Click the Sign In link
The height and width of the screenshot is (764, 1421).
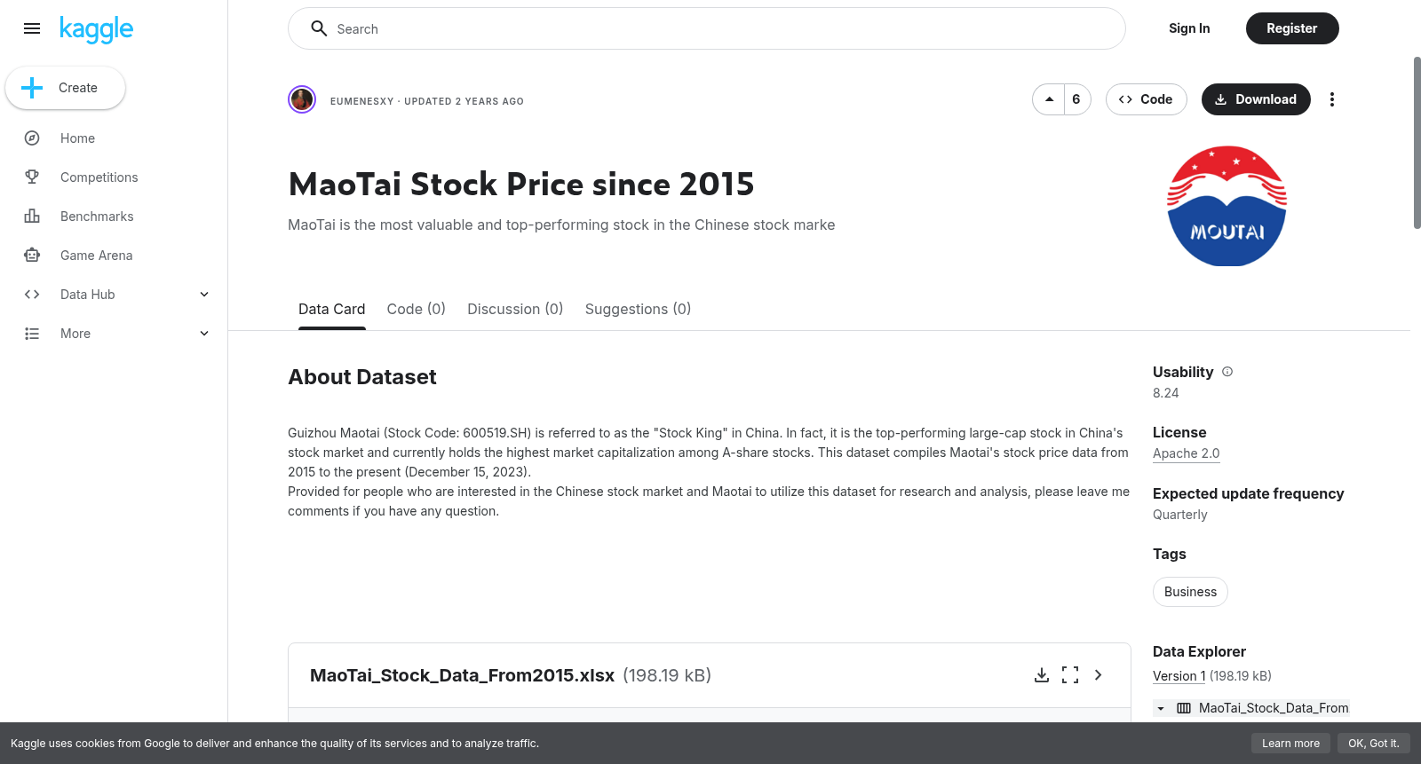[1189, 28]
